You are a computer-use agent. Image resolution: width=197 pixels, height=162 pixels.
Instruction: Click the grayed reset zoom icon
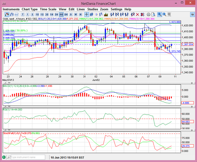(169, 15)
